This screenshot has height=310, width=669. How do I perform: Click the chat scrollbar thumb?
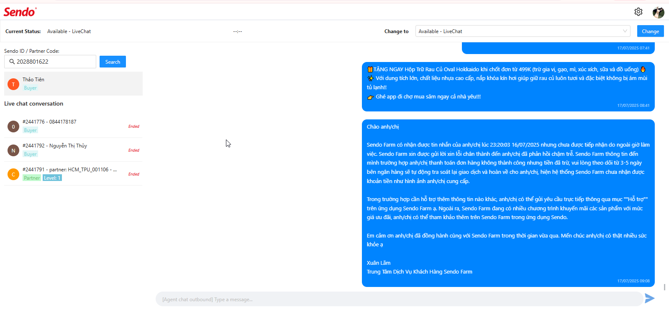(x=664, y=287)
